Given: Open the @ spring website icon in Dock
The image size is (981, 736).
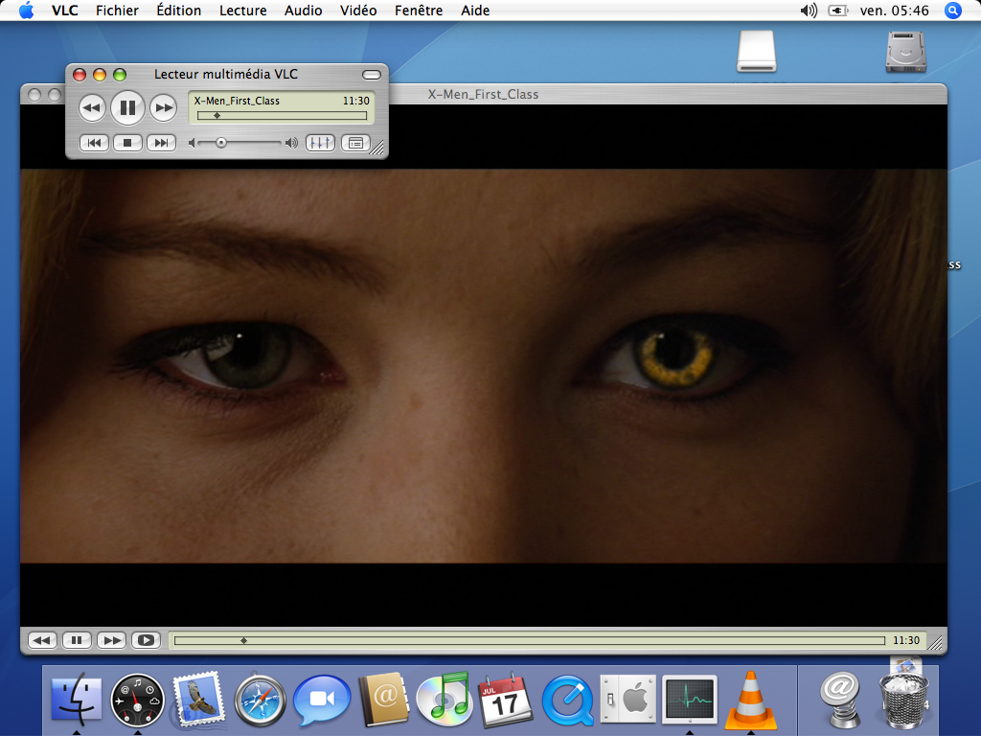Looking at the screenshot, I should (840, 699).
